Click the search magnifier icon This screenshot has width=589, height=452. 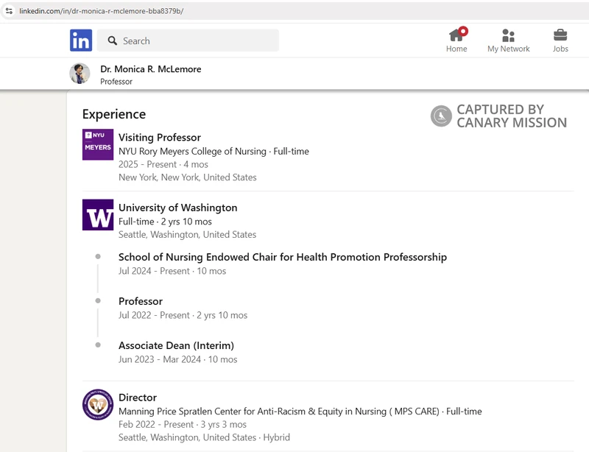[x=113, y=40]
